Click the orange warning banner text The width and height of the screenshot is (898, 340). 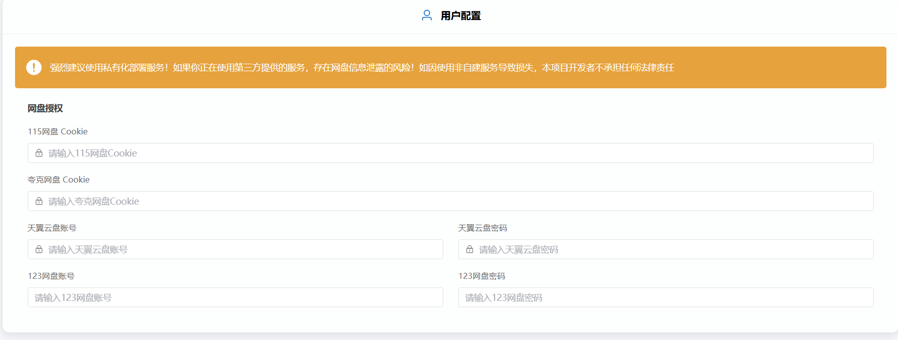361,68
